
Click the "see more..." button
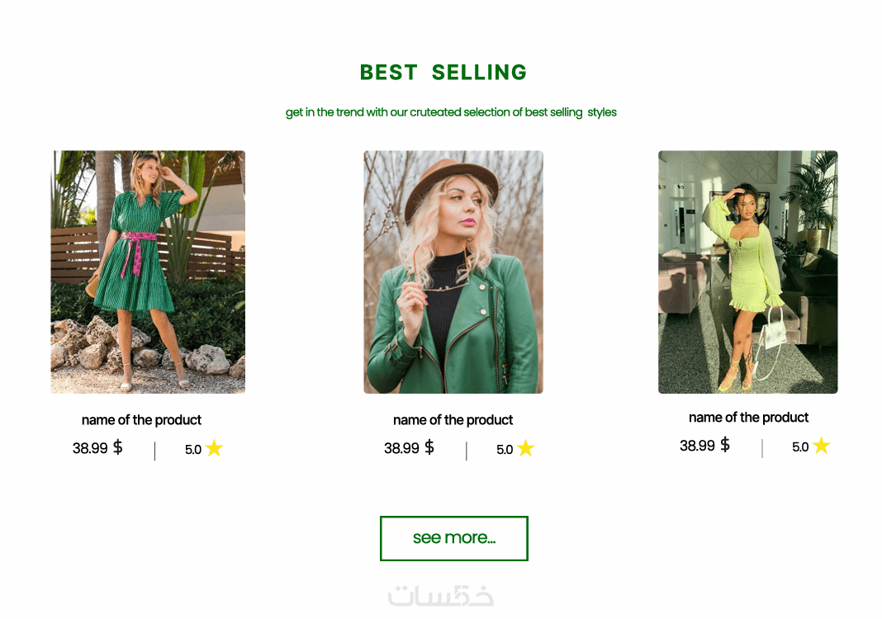(x=453, y=538)
